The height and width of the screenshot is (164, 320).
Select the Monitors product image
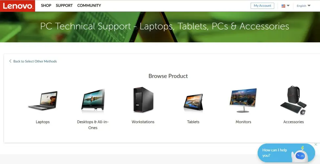(x=243, y=100)
